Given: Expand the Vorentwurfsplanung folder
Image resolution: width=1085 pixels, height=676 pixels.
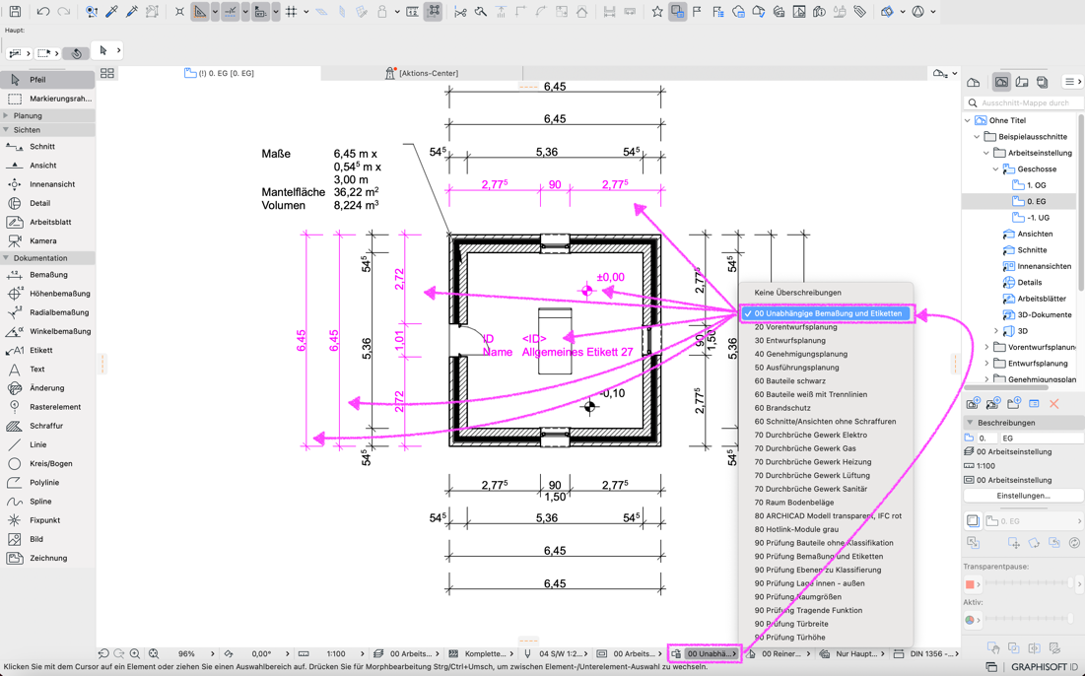Looking at the screenshot, I should (986, 347).
